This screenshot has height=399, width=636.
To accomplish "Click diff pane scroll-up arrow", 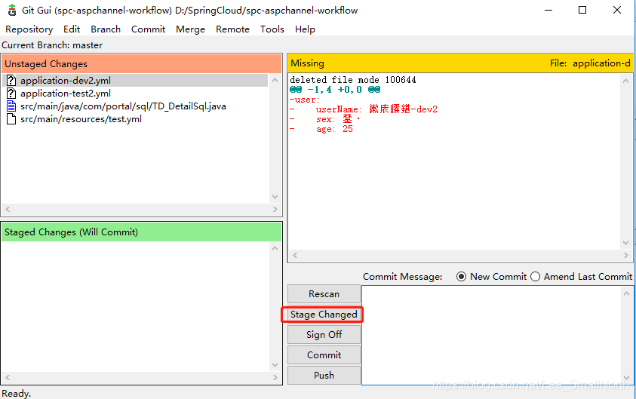I will [626, 81].
